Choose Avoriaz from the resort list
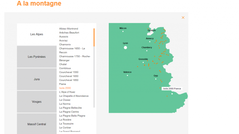The height and width of the screenshot is (134, 239). [63, 40]
